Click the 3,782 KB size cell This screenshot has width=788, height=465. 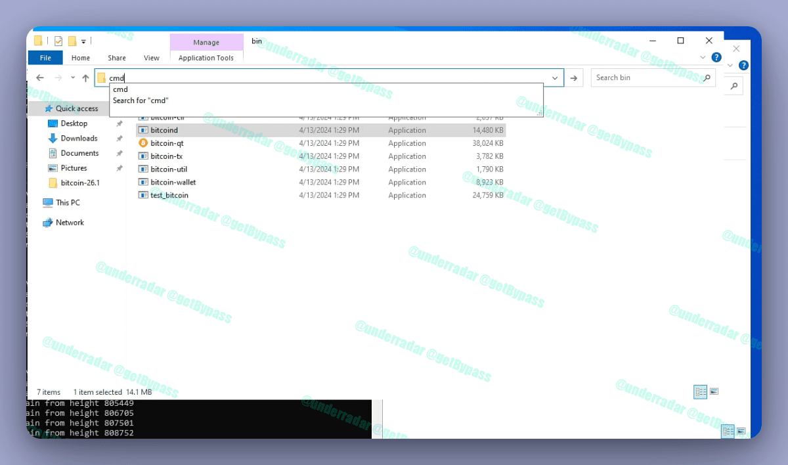tap(490, 156)
